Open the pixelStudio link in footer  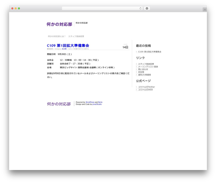point(97,104)
